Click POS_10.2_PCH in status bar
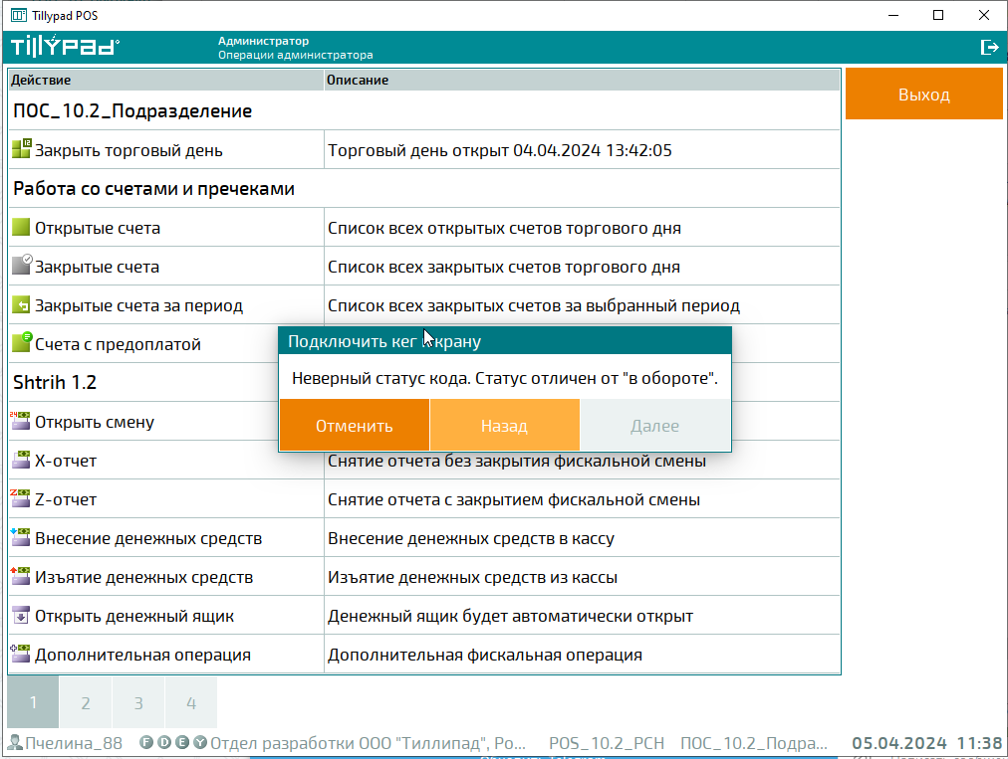This screenshot has height=759, width=1008. coord(607,743)
